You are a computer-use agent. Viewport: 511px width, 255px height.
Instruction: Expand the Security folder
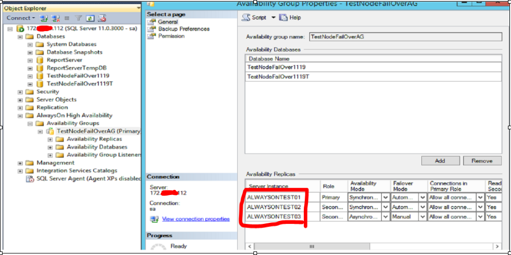point(20,92)
